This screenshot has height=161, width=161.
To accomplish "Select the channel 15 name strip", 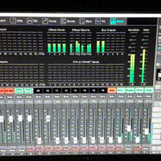I will (x=94, y=90).
